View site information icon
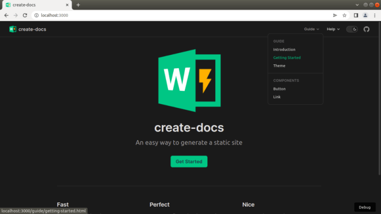The image size is (381, 214). click(36, 15)
